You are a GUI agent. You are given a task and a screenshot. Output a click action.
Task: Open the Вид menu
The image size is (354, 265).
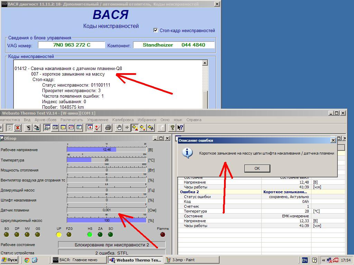(27, 120)
